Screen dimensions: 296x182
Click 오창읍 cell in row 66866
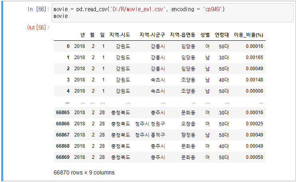tap(188, 124)
